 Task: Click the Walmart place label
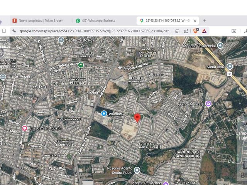115,114
